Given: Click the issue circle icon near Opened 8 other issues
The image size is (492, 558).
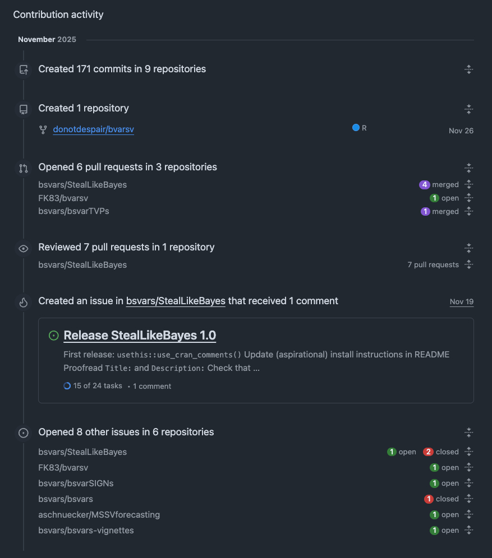Looking at the screenshot, I should pos(24,433).
